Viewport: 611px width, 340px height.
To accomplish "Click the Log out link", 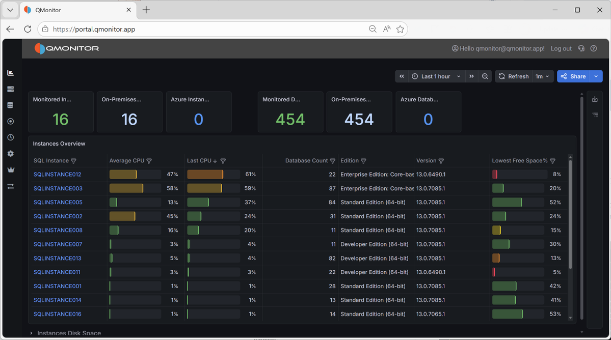I will [561, 49].
